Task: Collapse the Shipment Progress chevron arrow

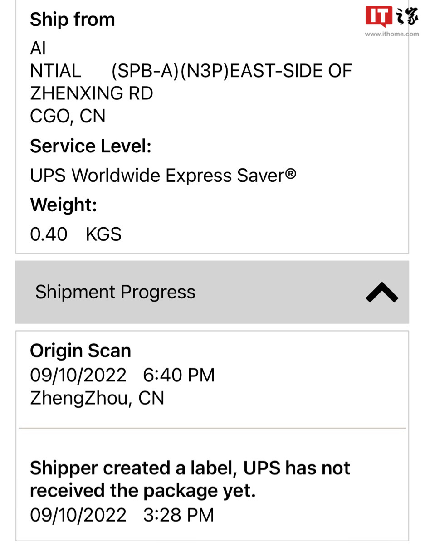Action: coord(382,292)
